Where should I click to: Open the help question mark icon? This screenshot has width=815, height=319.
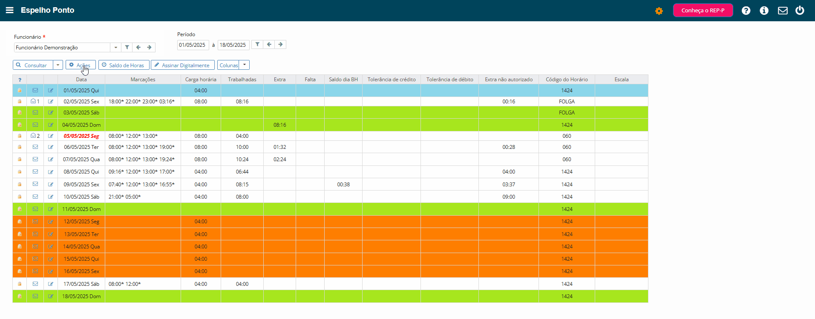pos(746,11)
